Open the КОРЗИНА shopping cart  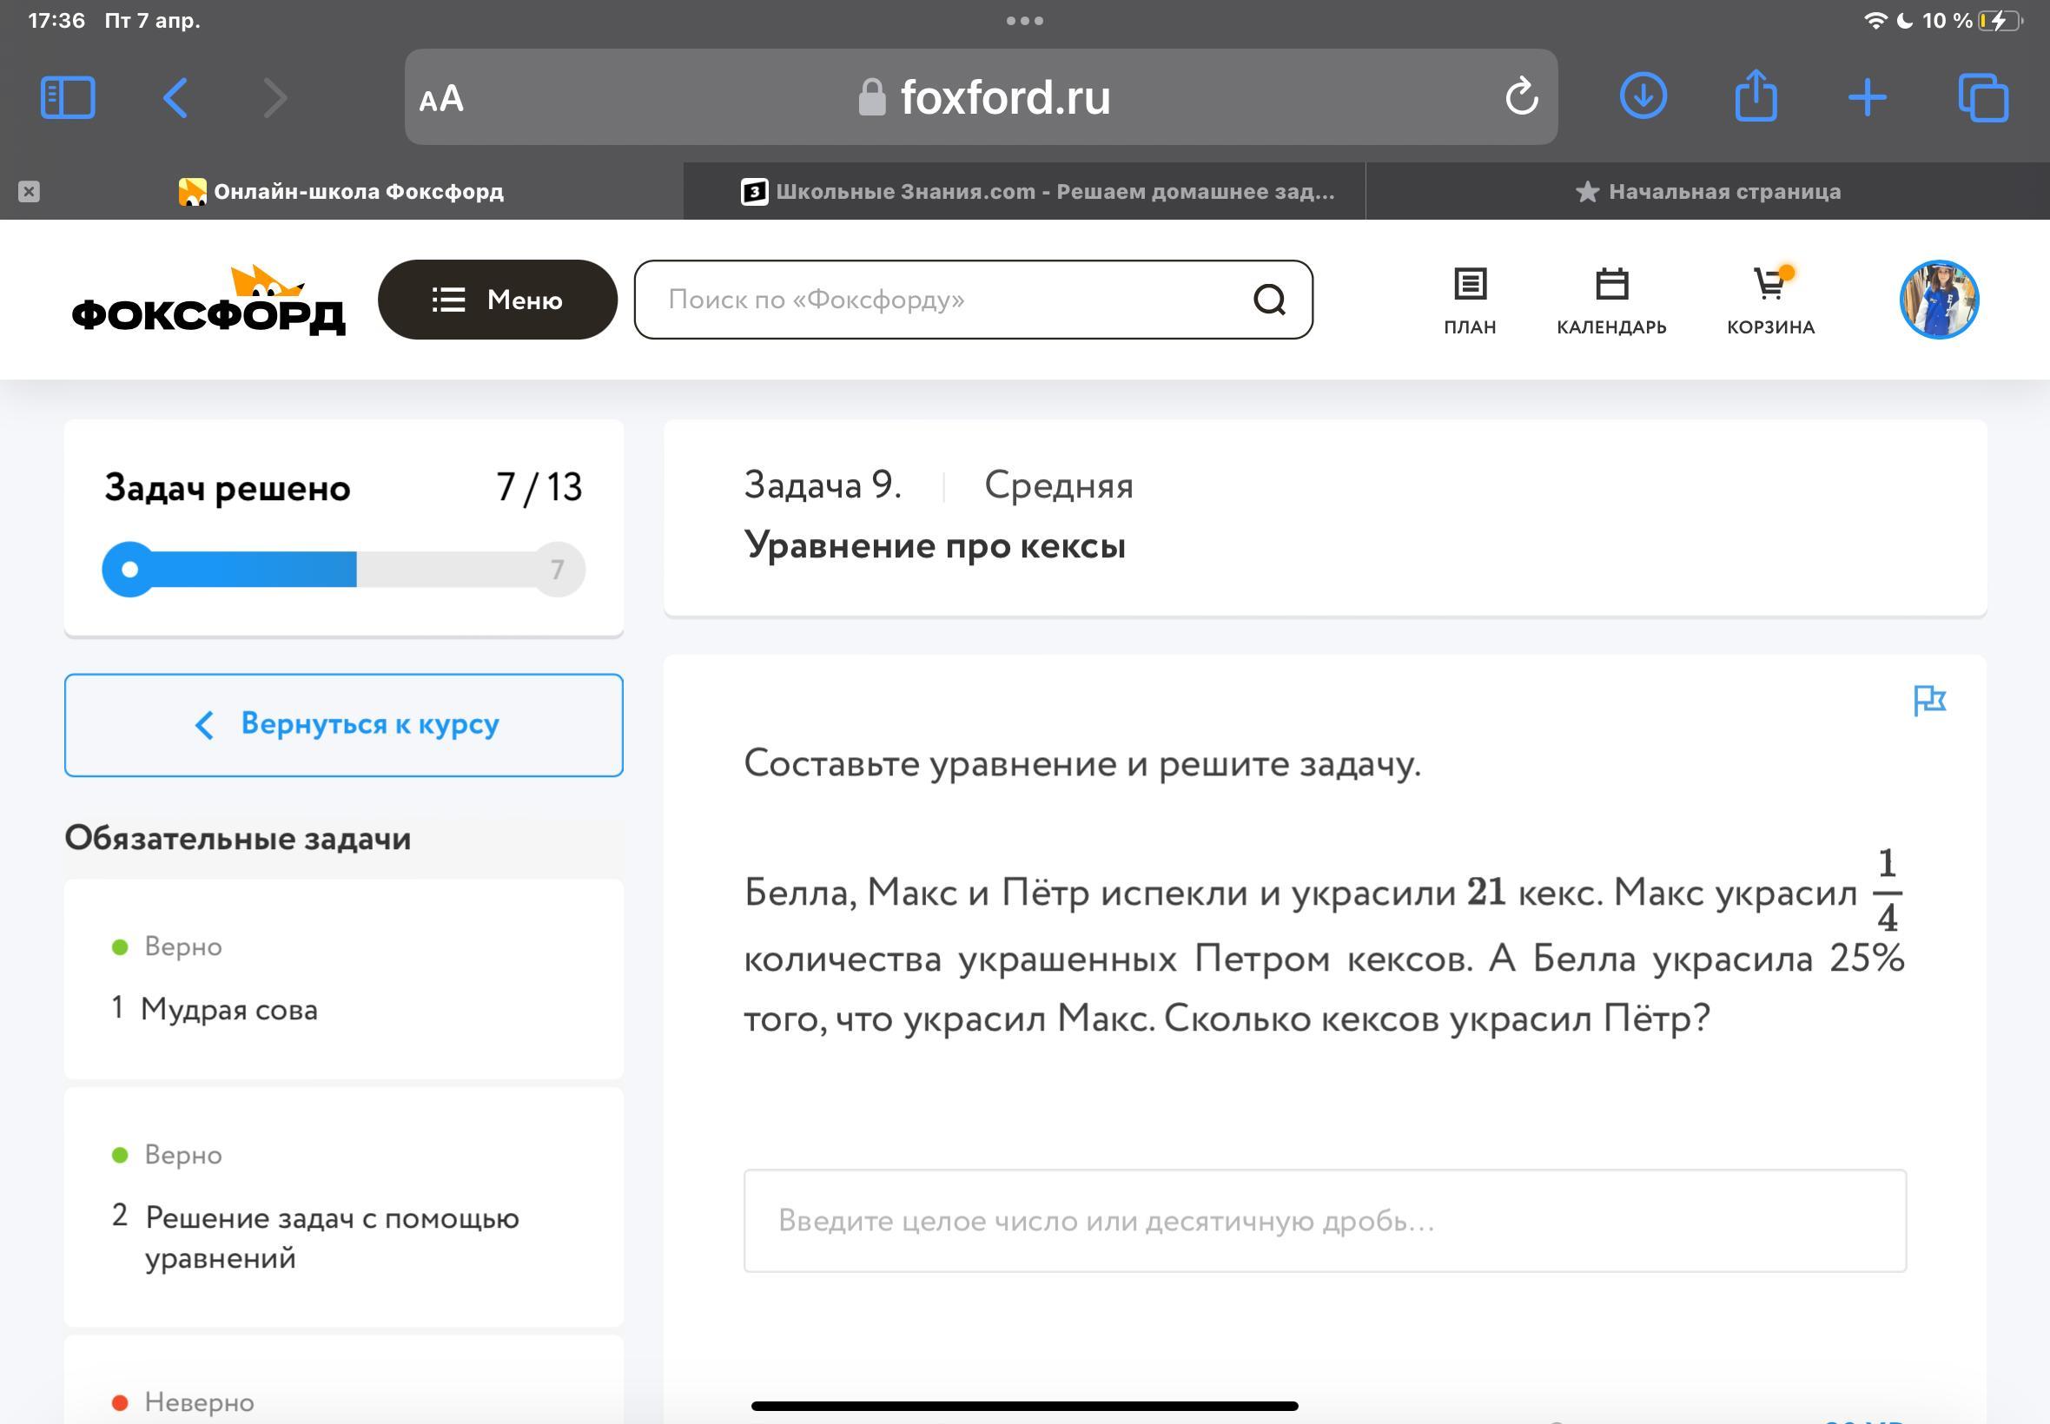pos(1769,300)
